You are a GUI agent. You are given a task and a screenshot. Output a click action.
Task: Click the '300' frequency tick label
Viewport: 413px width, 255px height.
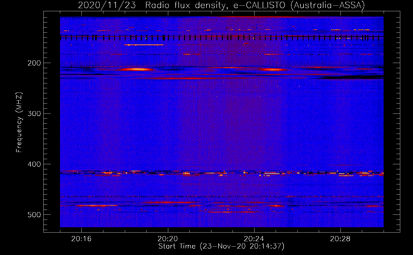[x=34, y=113]
